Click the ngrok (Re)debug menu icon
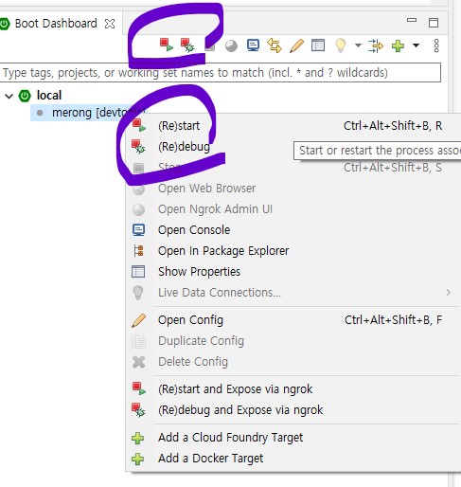Image resolution: width=461 pixels, height=487 pixels. [x=138, y=410]
